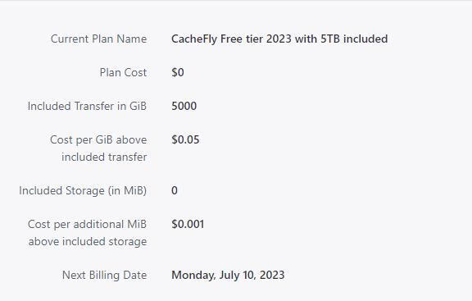
Task: Click the word 'CacheFly' in plan name
Action: [194, 39]
